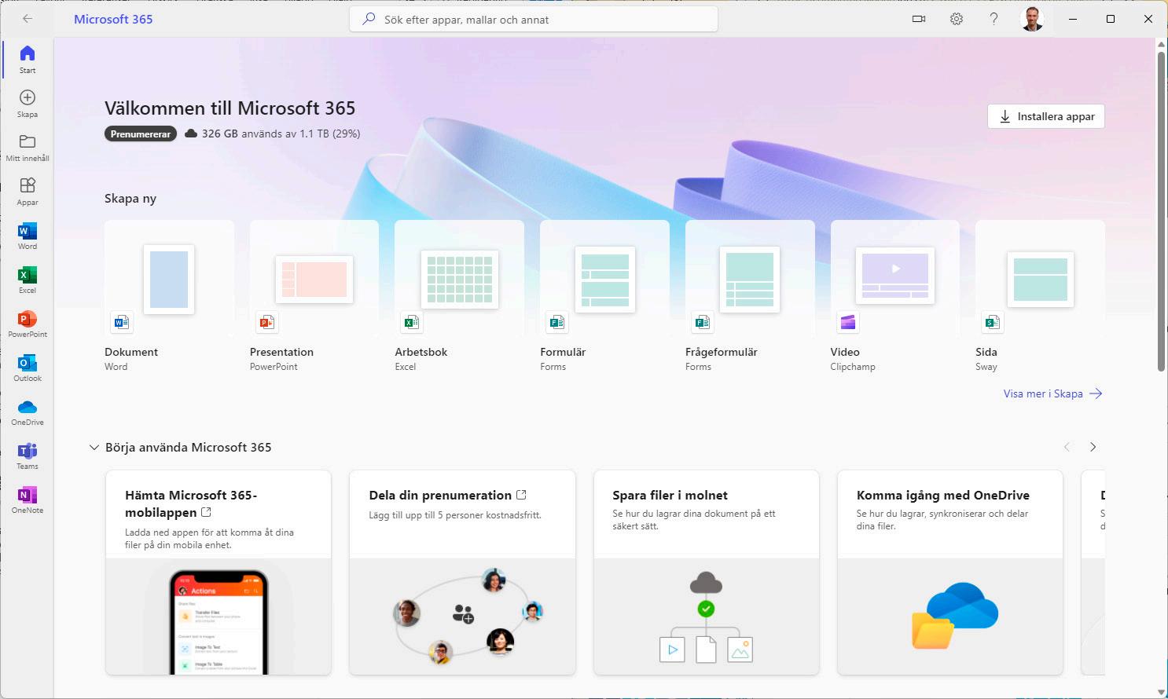Create new PowerPoint Presentation thumbnail
This screenshot has height=699, width=1168.
tap(314, 279)
